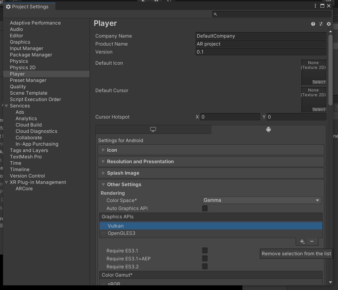Open Cloud Build under Services
Viewport: 338px width, 290px height.
click(x=29, y=125)
